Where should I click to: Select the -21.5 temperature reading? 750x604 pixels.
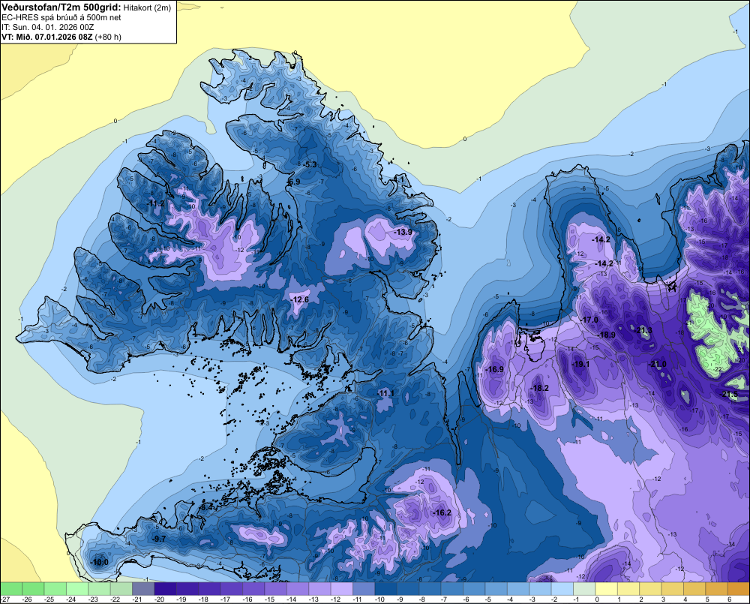click(x=729, y=395)
